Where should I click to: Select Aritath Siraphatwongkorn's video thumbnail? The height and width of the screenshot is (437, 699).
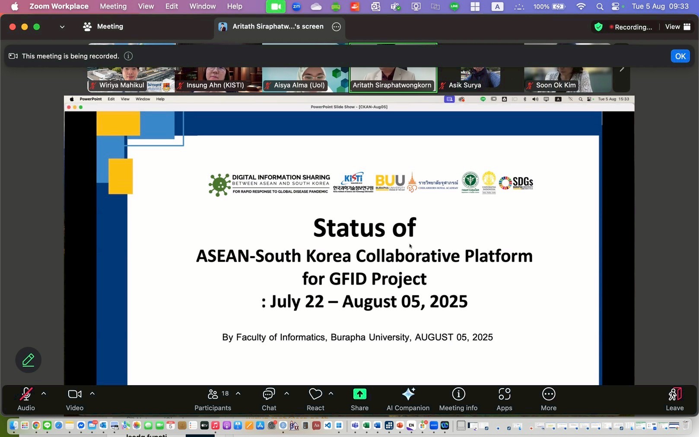[393, 79]
